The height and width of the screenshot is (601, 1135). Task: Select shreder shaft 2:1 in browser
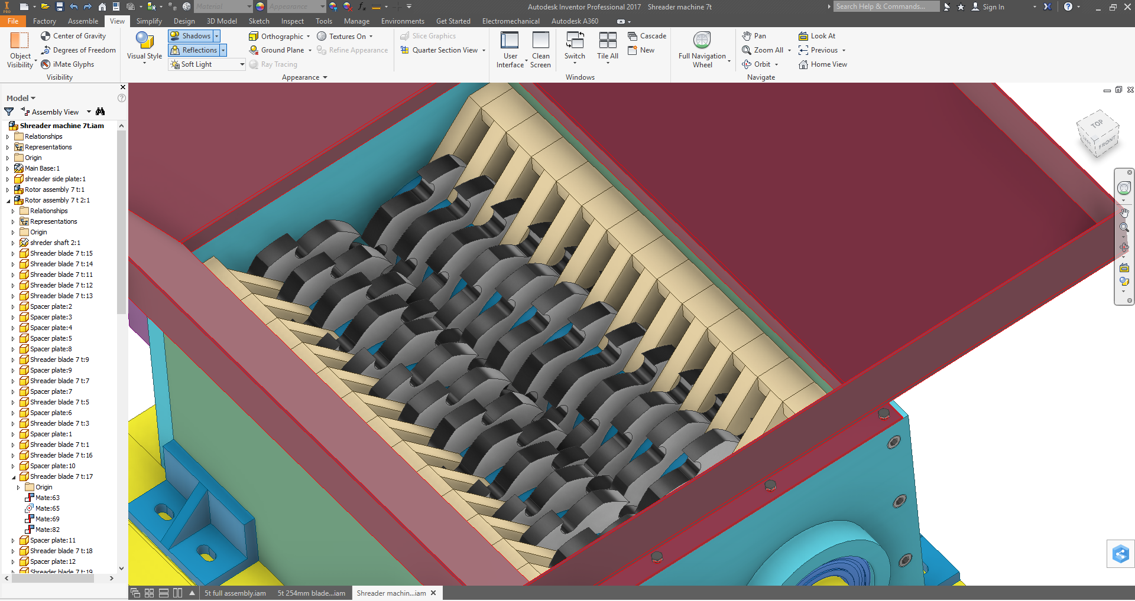55,243
